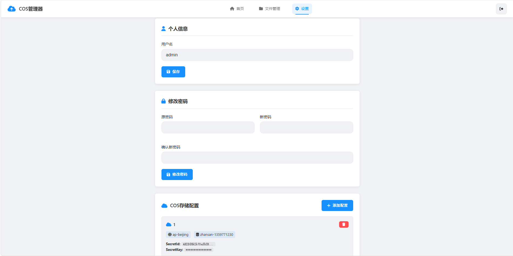Screen dimensions: 513x256
Task: Click the house icon next to 首页
Action: pyautogui.click(x=232, y=8)
